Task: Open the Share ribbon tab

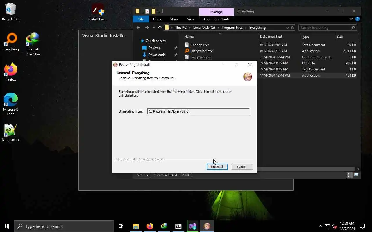Action: tap(174, 19)
